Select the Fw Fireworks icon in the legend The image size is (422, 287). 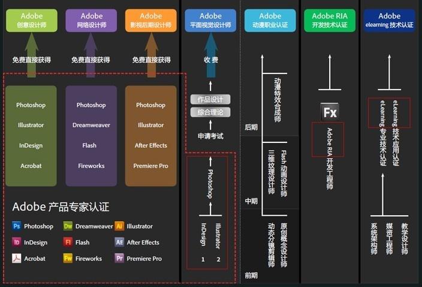coord(68,258)
